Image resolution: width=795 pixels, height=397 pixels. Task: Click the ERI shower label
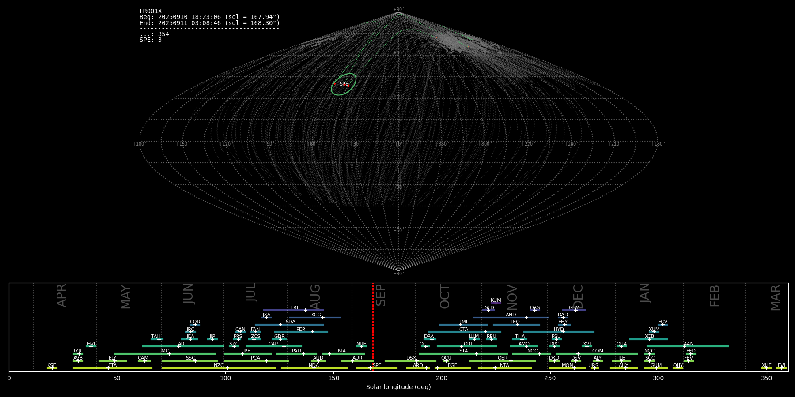294,308
